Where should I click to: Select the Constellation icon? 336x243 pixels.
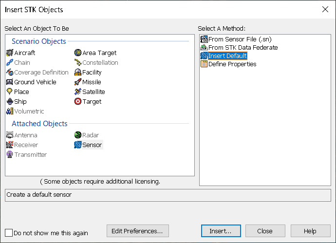78,62
